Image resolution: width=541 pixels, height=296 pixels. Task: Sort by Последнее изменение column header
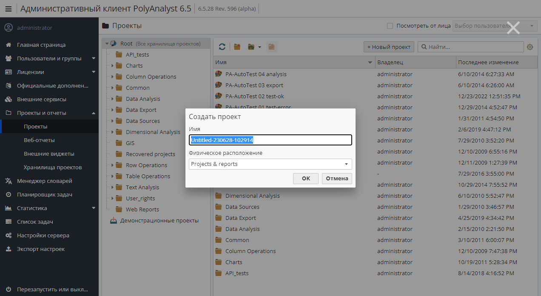(497, 62)
